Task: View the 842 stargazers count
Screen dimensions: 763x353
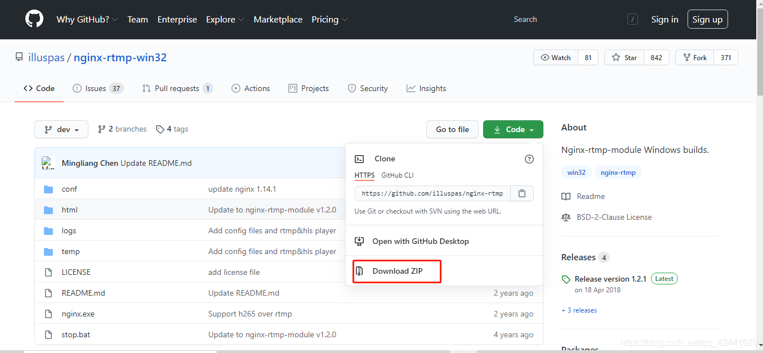Action: pos(657,57)
